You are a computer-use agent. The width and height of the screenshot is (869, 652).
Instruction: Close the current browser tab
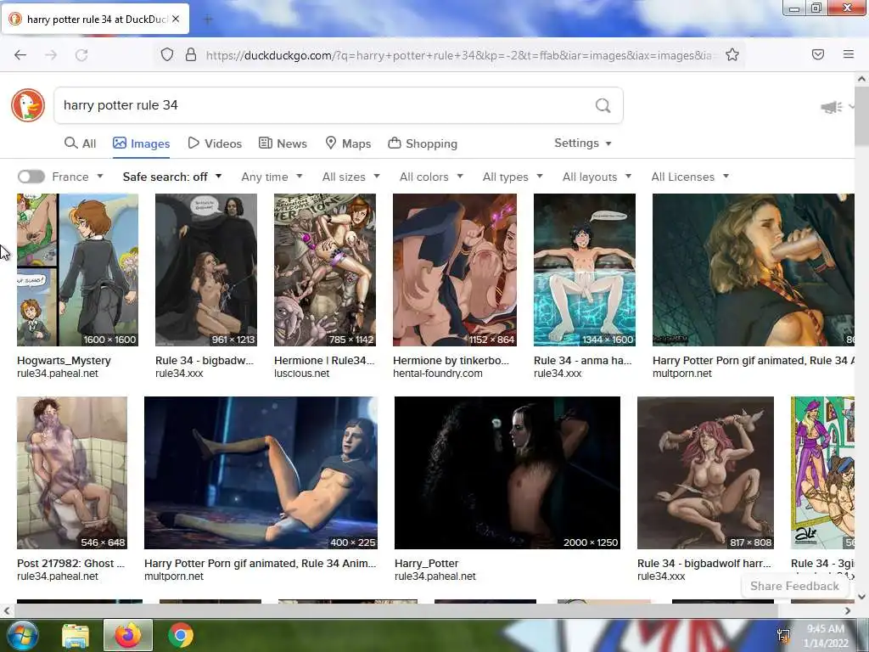point(176,19)
